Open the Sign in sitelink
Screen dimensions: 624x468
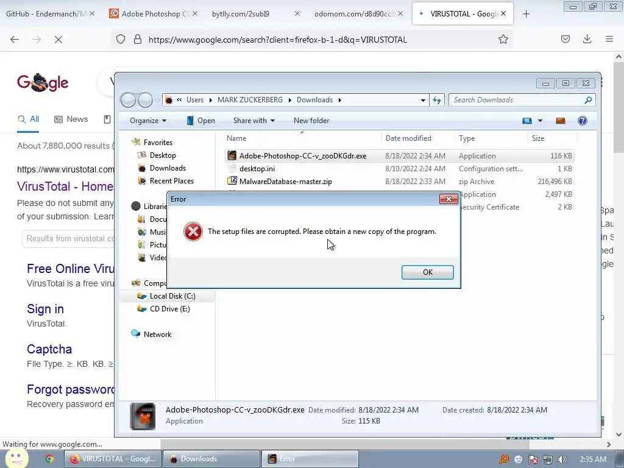[x=45, y=309]
